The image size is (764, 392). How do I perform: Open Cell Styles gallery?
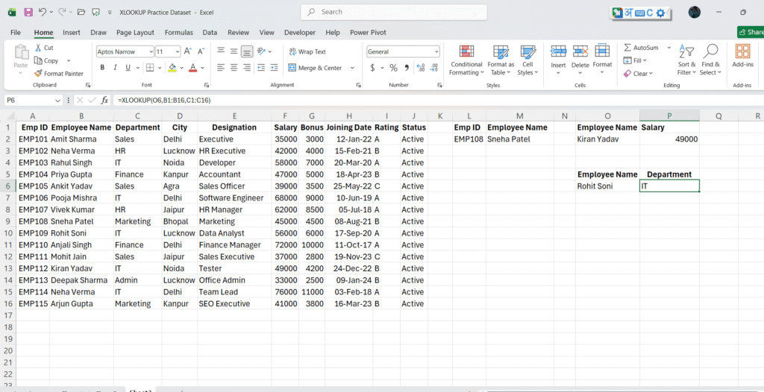pyautogui.click(x=527, y=60)
